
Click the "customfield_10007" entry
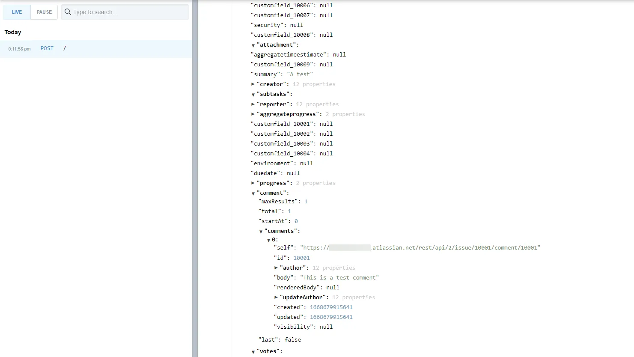pos(292,15)
